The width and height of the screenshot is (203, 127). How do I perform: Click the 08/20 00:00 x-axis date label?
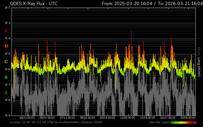pyautogui.click(x=87, y=118)
